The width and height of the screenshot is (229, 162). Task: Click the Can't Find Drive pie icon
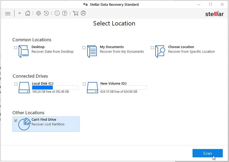pos(24,124)
